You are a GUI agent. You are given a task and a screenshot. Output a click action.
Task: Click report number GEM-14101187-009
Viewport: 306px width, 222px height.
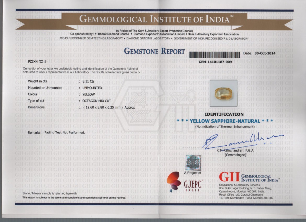pos(215,62)
